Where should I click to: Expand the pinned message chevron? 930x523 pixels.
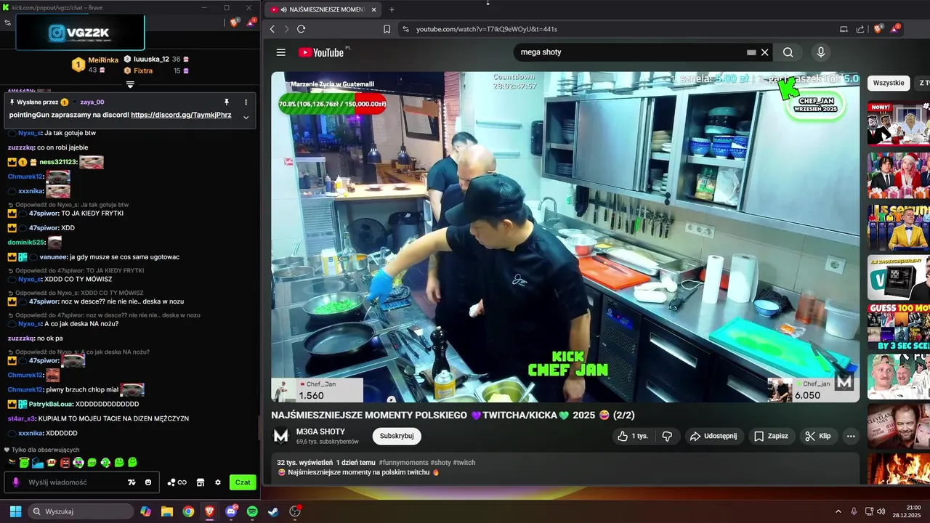pyautogui.click(x=246, y=118)
